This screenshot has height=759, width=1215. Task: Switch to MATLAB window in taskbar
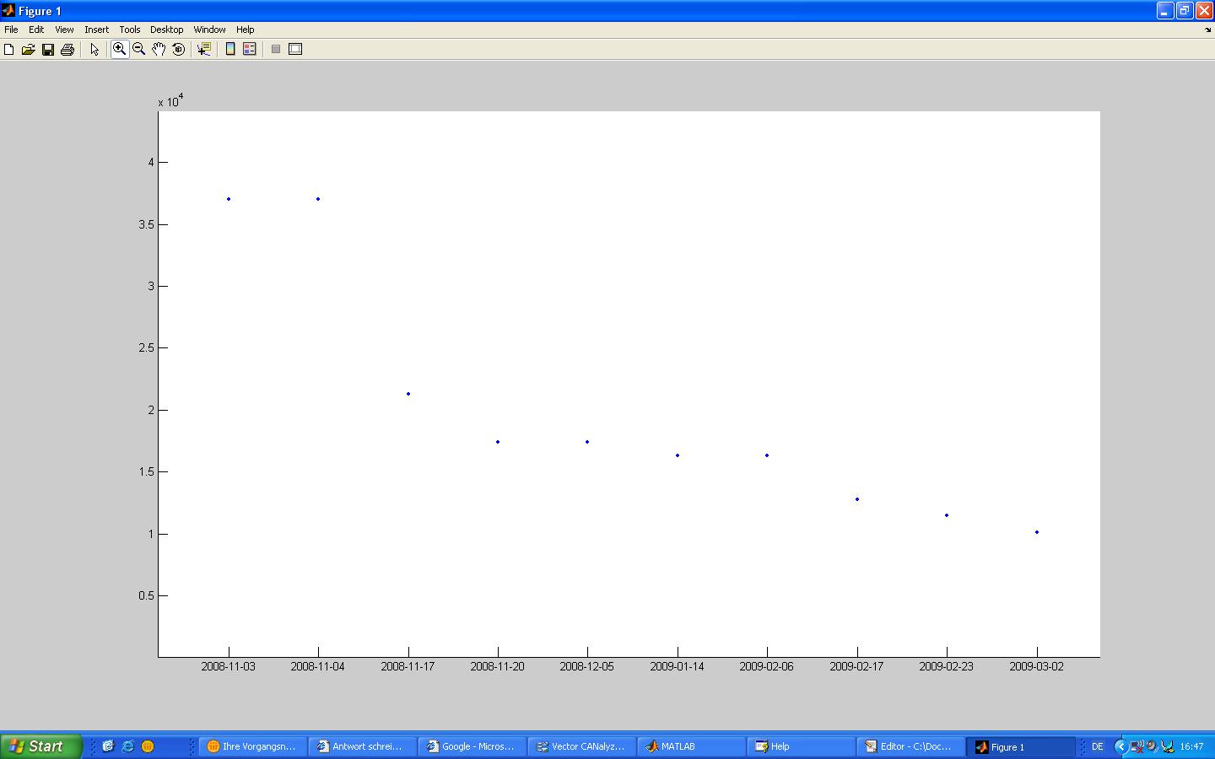click(691, 746)
